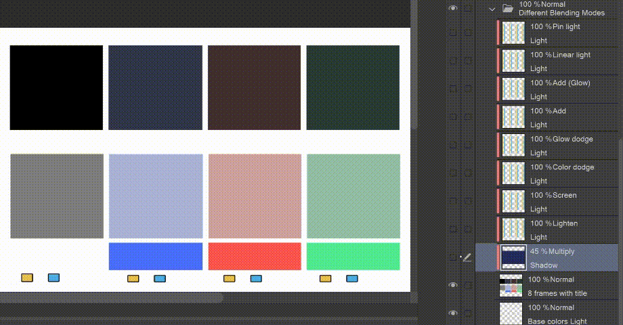This screenshot has height=325, width=623.
Task: Select the Add (Glow) layer thumbnail
Action: coord(513,89)
